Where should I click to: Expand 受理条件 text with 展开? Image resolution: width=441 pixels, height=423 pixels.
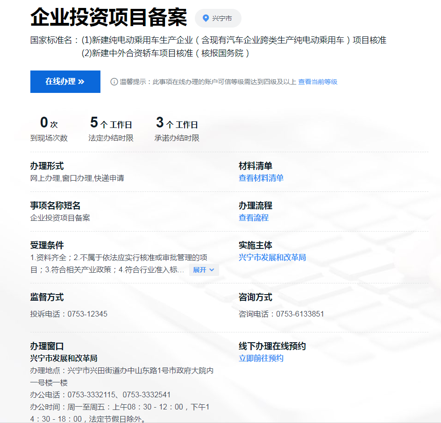tap(204, 270)
